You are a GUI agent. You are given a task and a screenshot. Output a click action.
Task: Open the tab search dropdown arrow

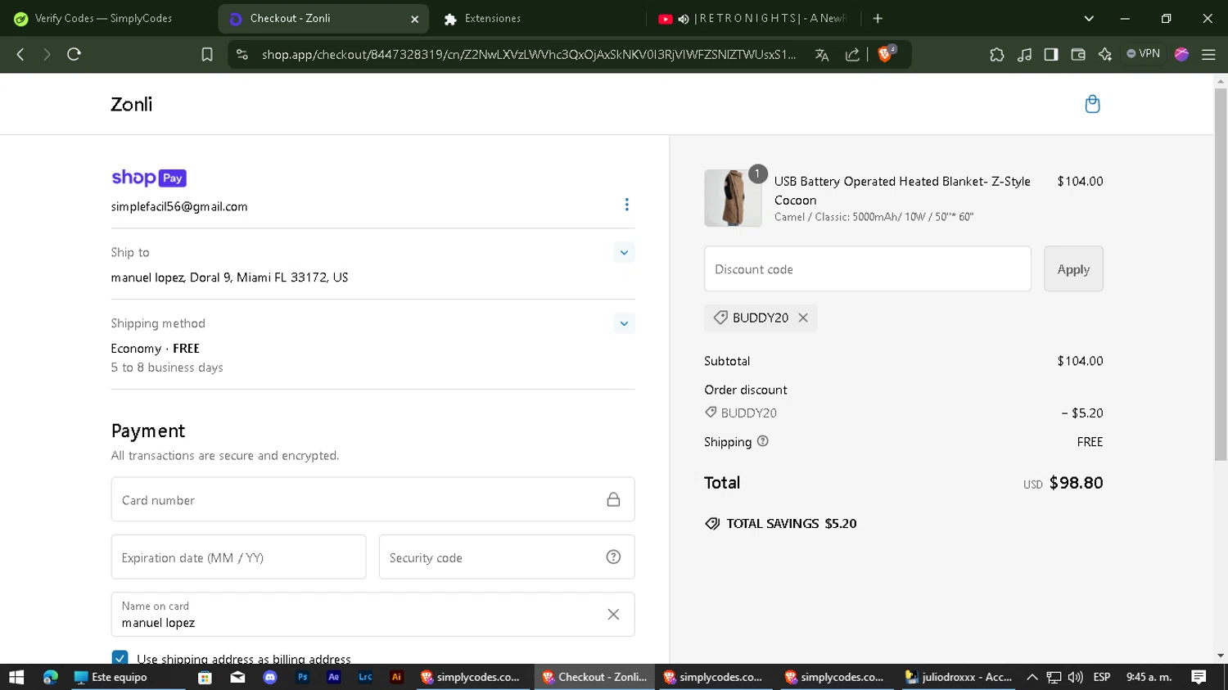[x=1089, y=18]
